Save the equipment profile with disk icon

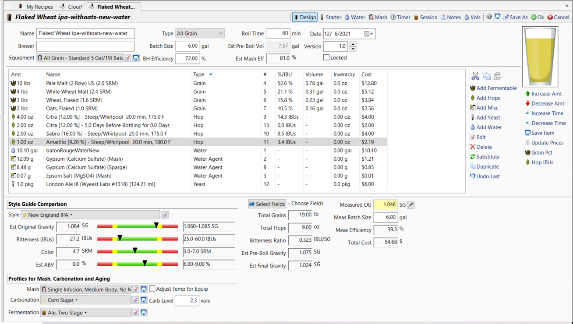click(136, 58)
